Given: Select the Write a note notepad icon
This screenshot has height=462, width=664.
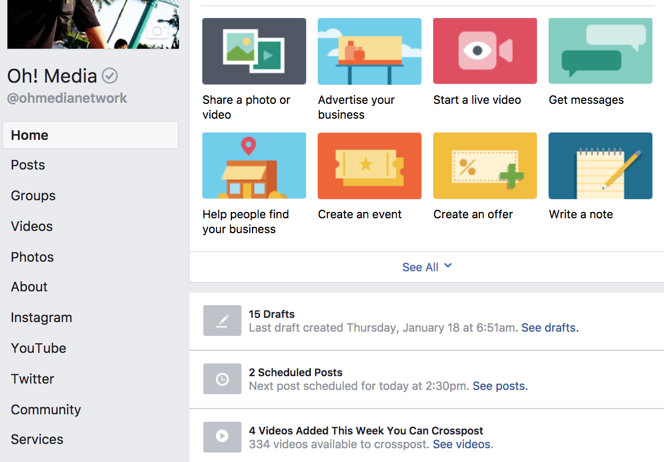Looking at the screenshot, I should pos(600,166).
